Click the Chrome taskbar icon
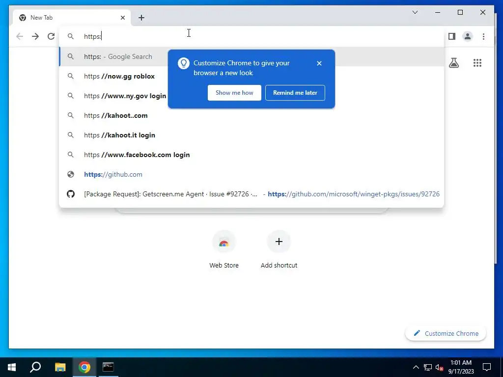Screen dimensions: 503x377 84,367
